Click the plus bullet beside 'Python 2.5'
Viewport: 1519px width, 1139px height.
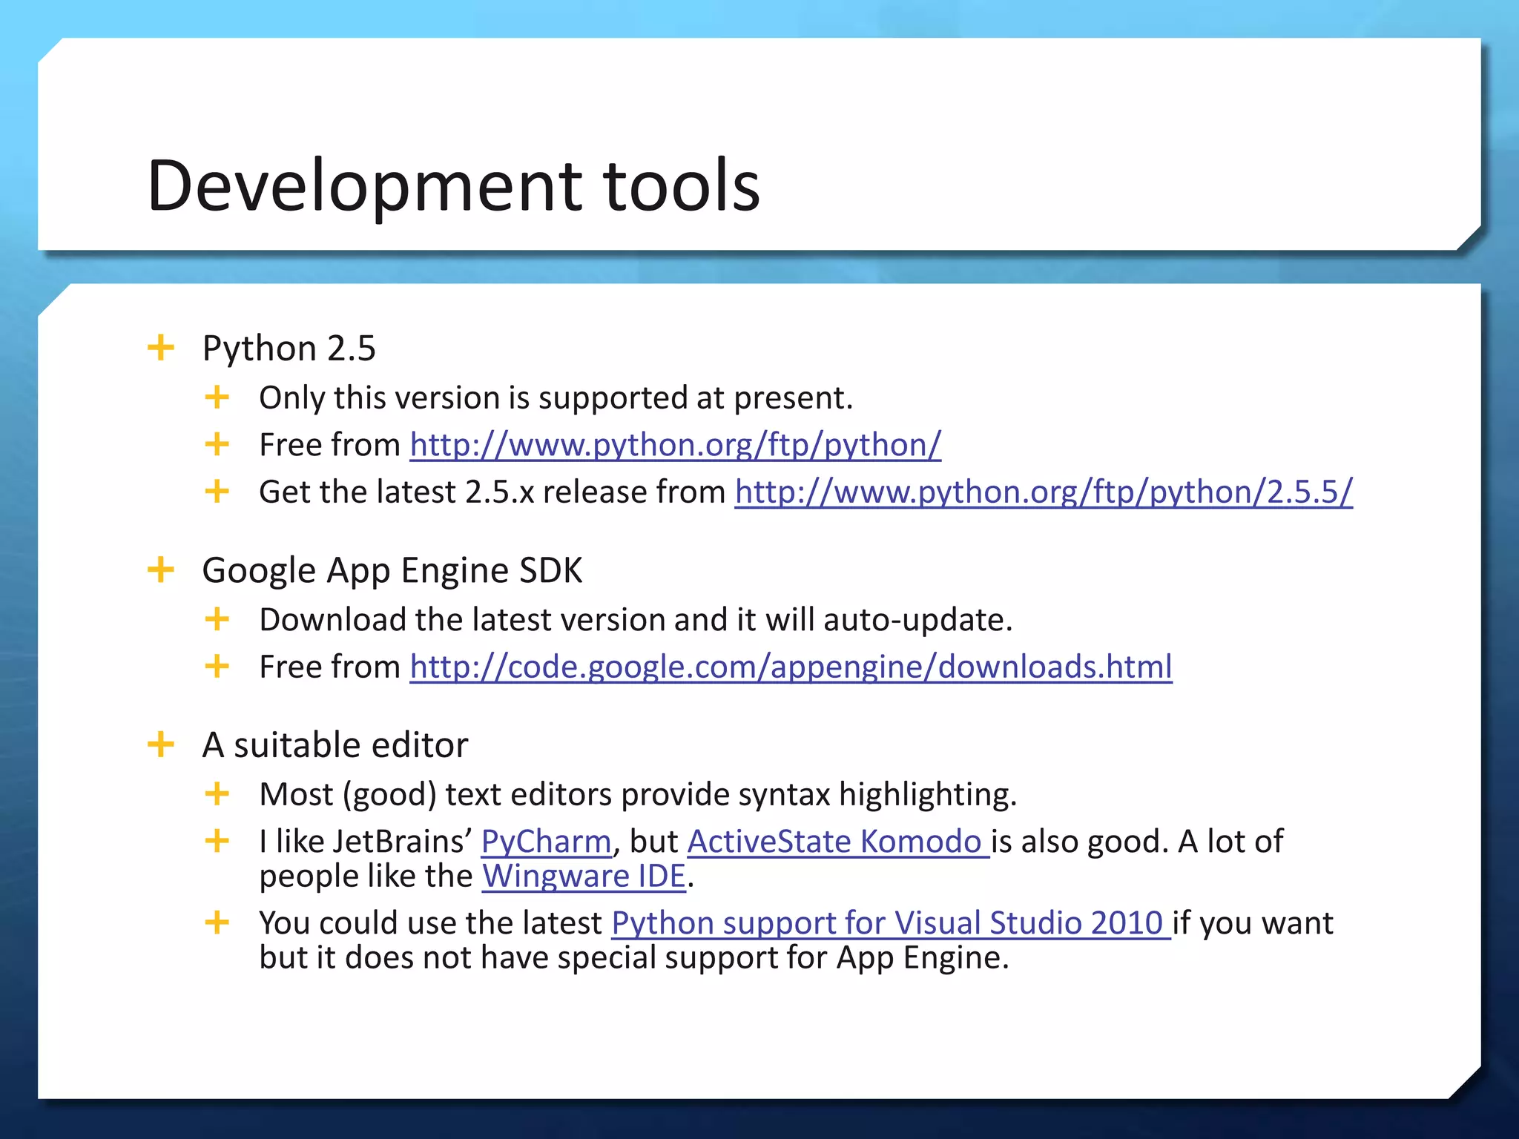click(x=161, y=347)
